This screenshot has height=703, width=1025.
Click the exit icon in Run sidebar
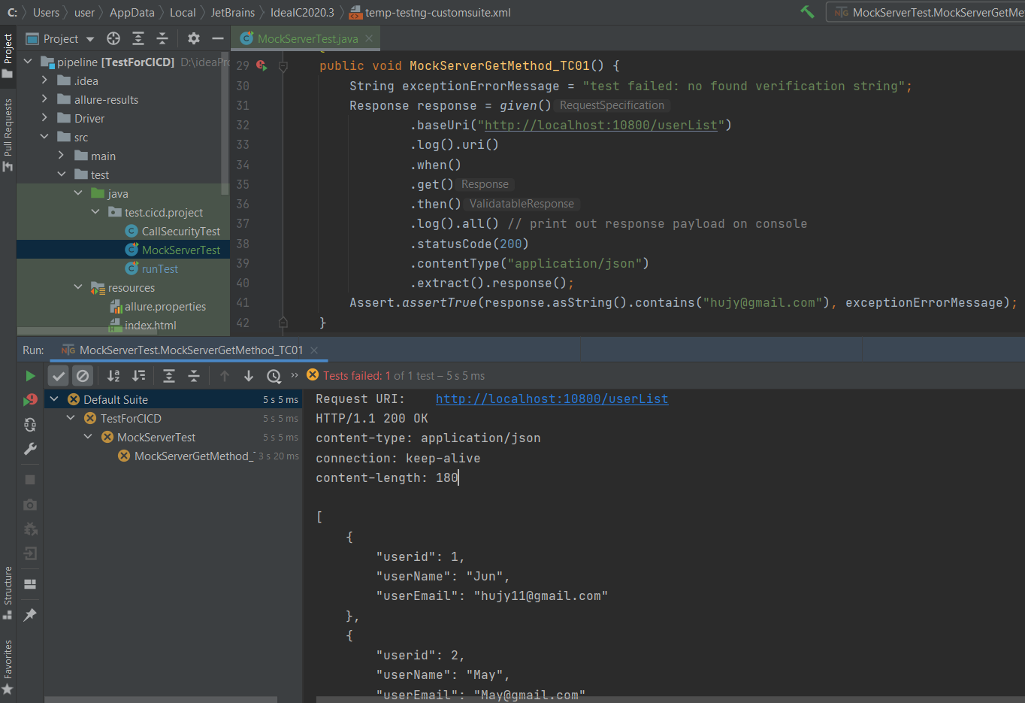(x=30, y=553)
